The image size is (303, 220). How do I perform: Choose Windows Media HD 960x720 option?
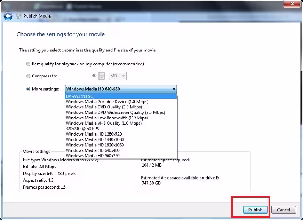pos(121,156)
